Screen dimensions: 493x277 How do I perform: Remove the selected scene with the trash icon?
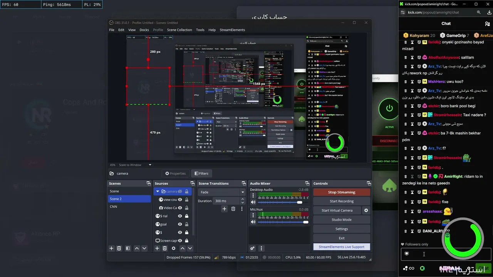[x=119, y=249]
